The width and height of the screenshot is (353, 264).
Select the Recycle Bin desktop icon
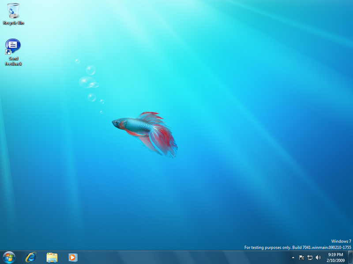(13, 10)
